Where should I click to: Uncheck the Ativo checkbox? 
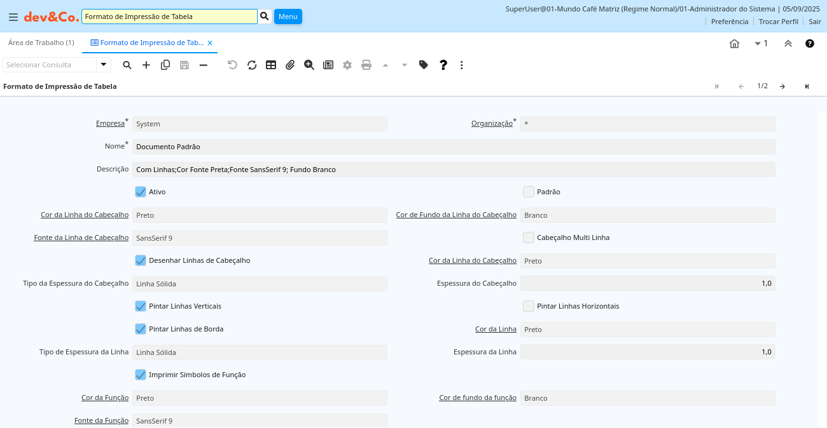pos(141,192)
